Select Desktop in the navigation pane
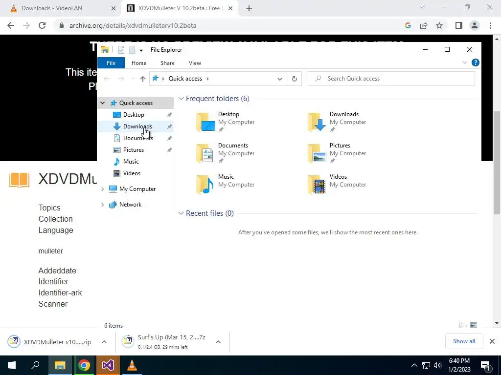The height and width of the screenshot is (375, 501). click(x=134, y=114)
